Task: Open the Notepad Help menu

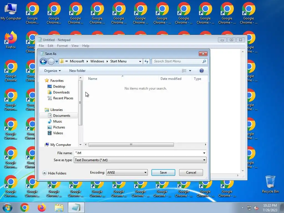Action: (x=86, y=46)
